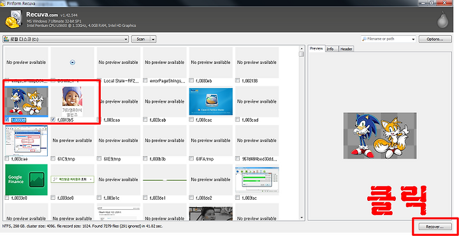Mark the f_003e1c checkbox
Viewport: 459px width, 236px height.
click(x=99, y=198)
